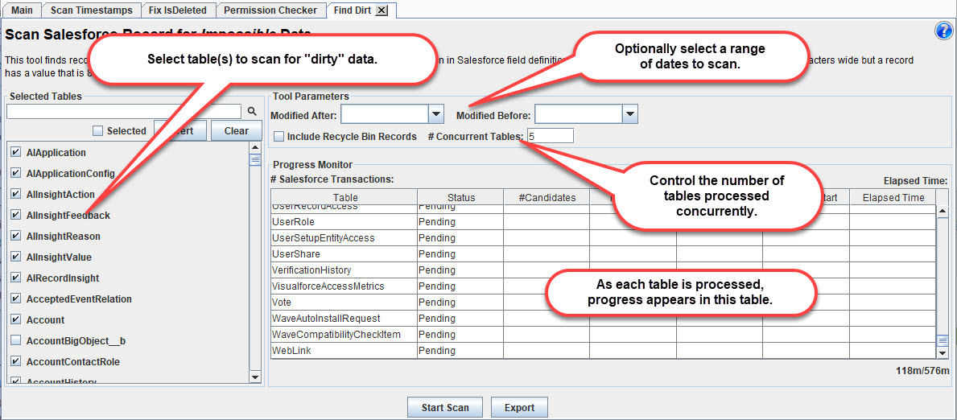The width and height of the screenshot is (957, 420).
Task: Click the #Candidates column header
Action: coord(547,197)
